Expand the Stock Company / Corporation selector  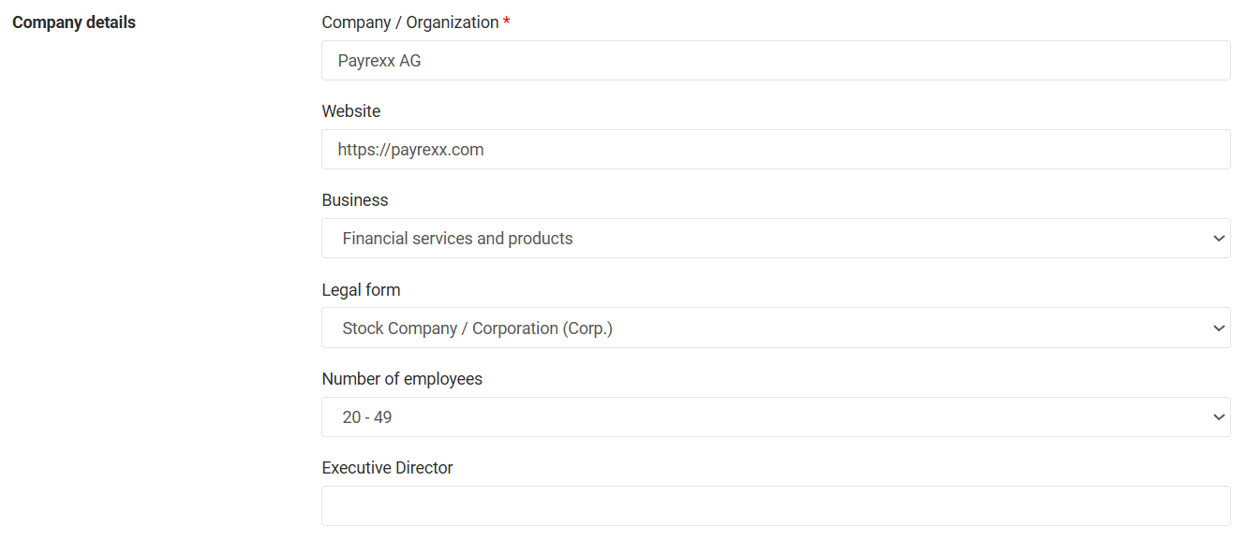click(x=775, y=328)
